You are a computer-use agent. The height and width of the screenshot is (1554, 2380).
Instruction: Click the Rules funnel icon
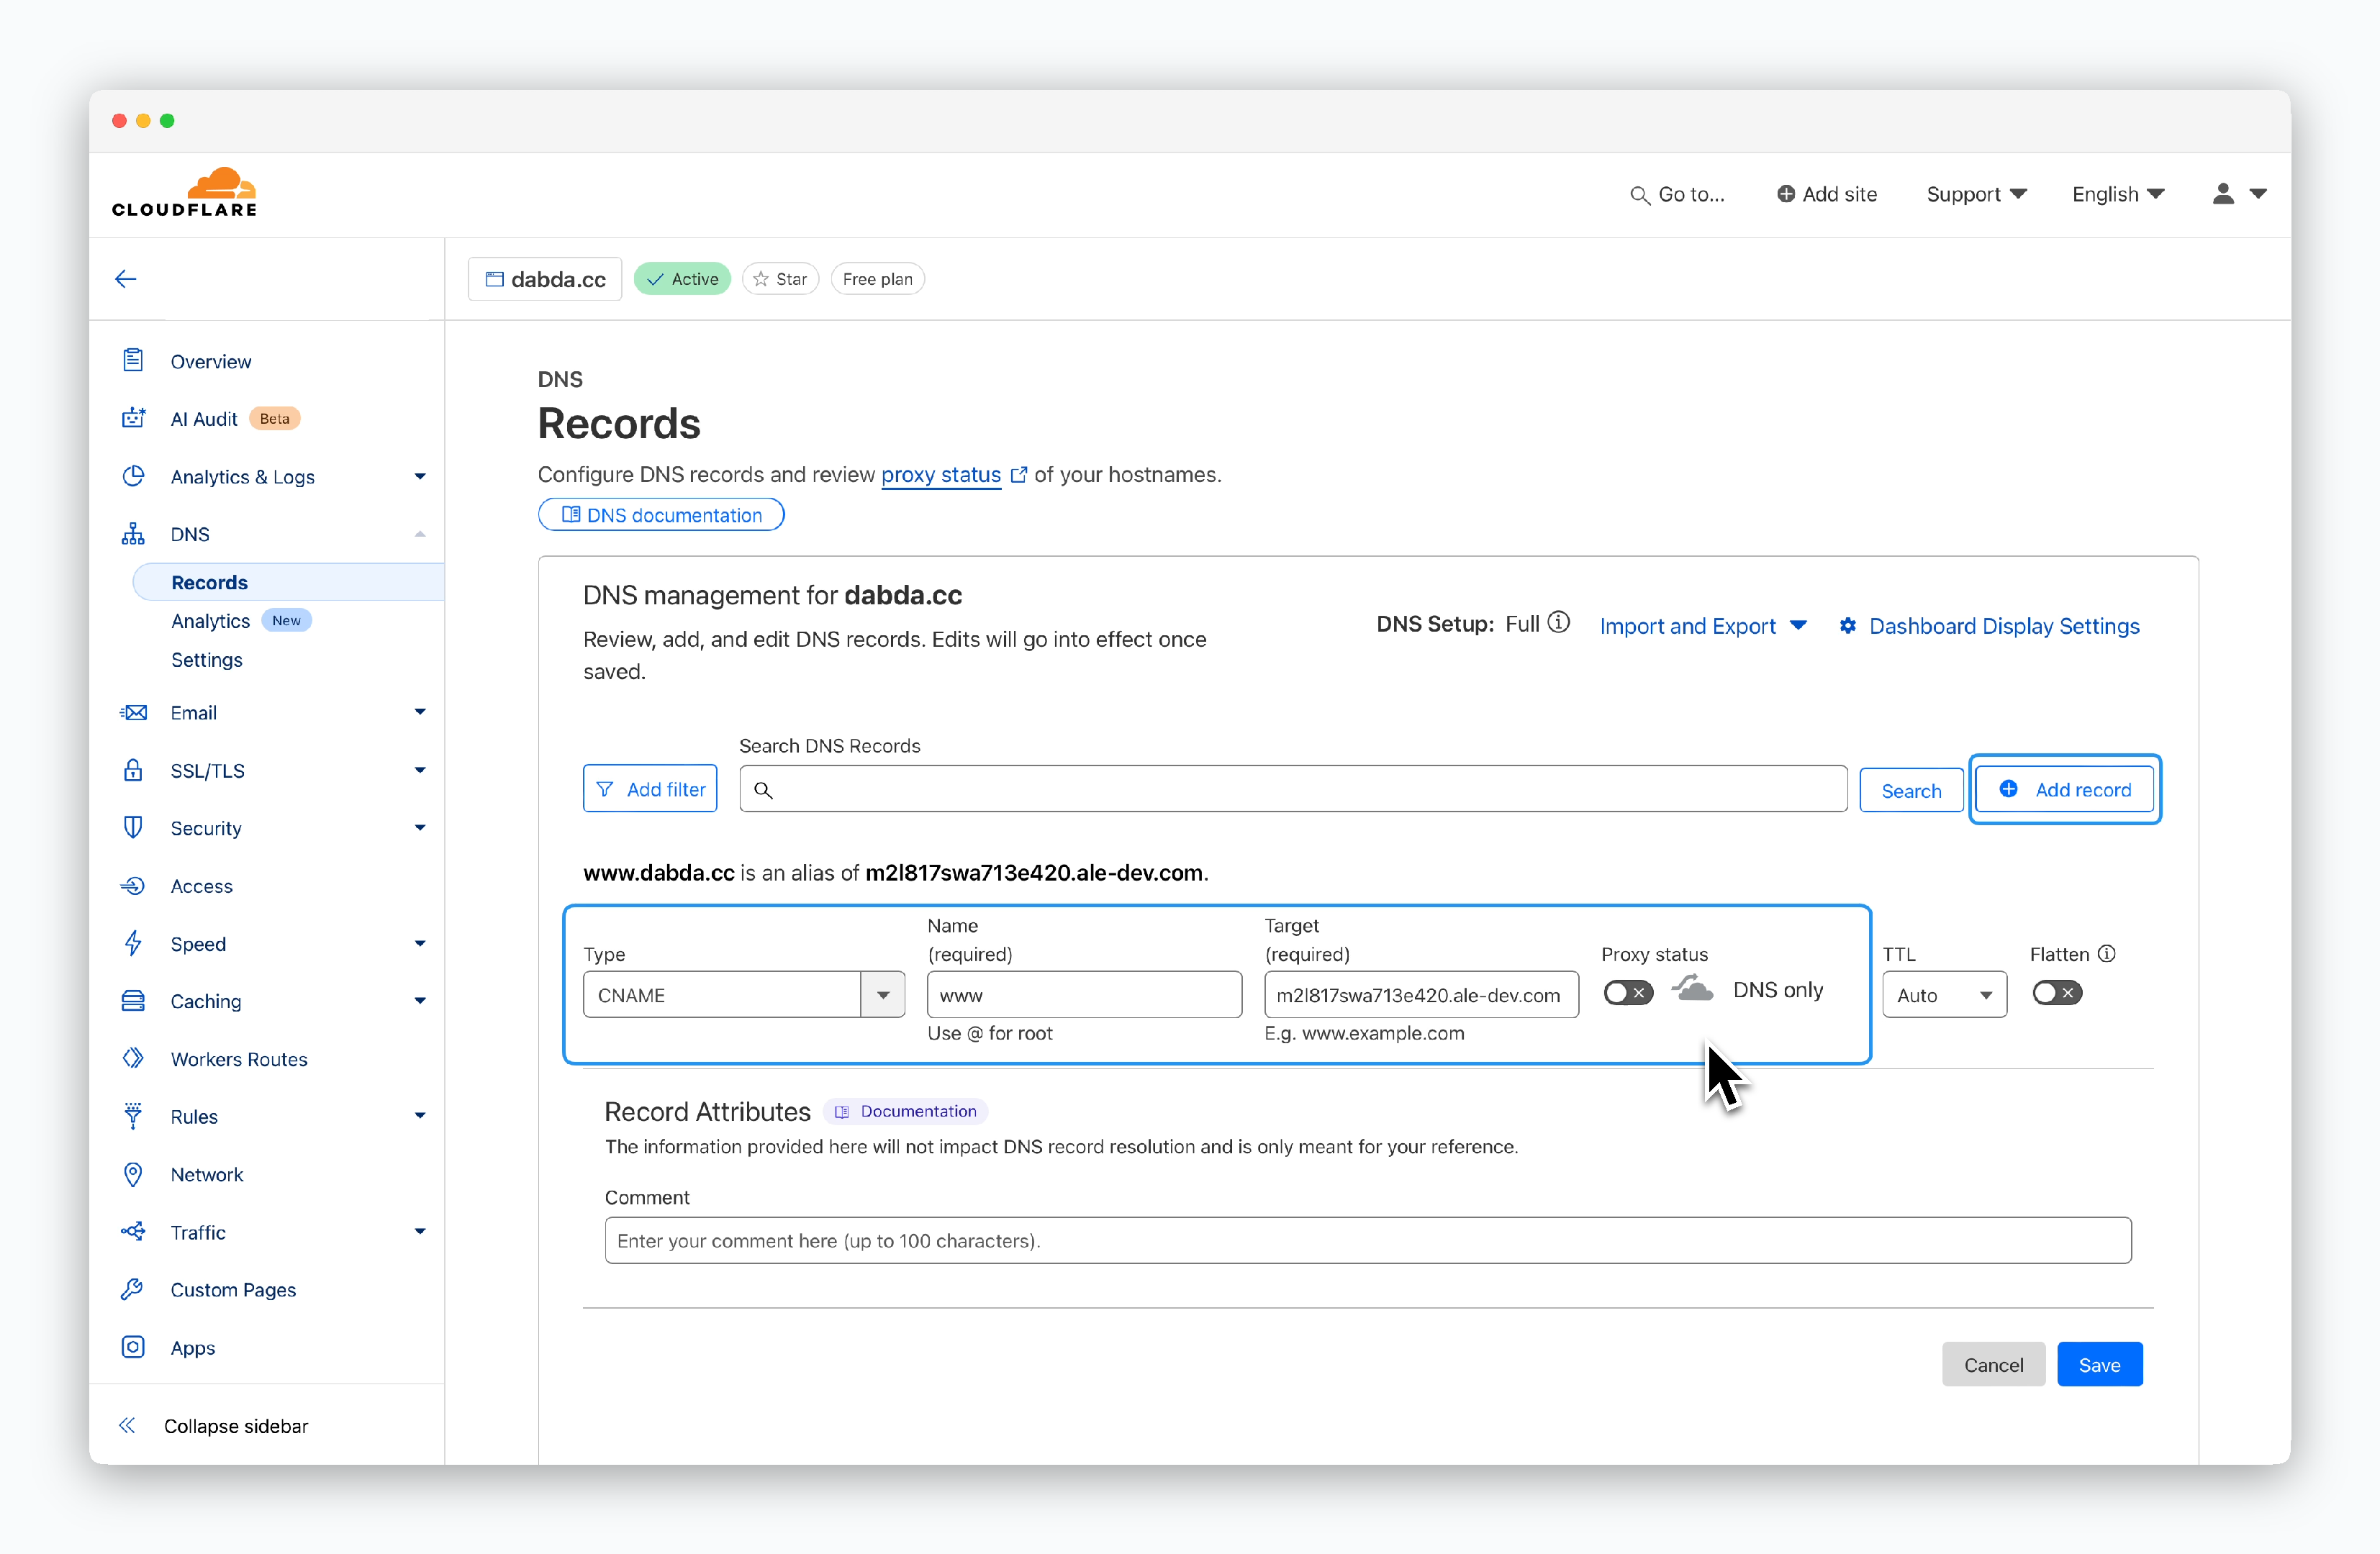[x=133, y=1115]
